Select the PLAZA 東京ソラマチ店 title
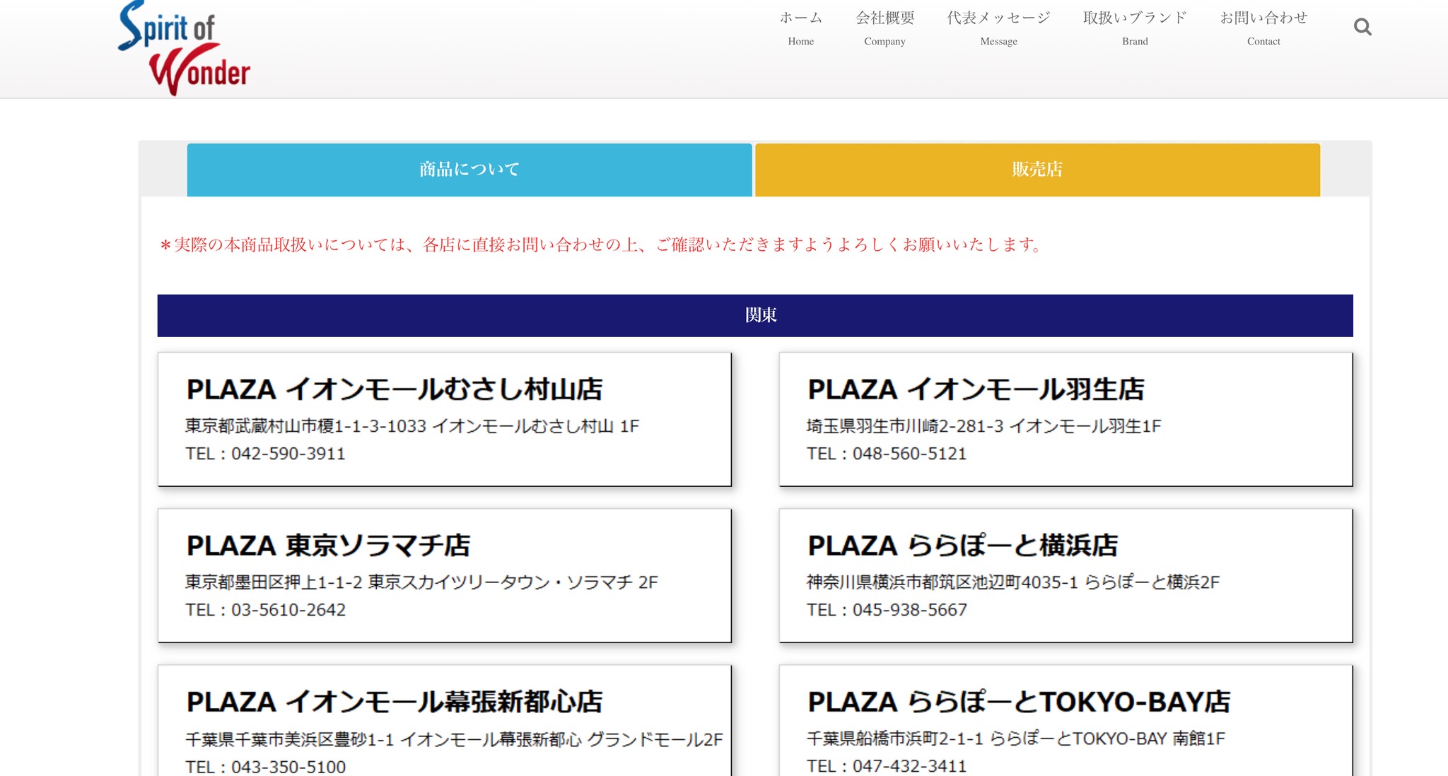This screenshot has width=1448, height=776. 328,546
